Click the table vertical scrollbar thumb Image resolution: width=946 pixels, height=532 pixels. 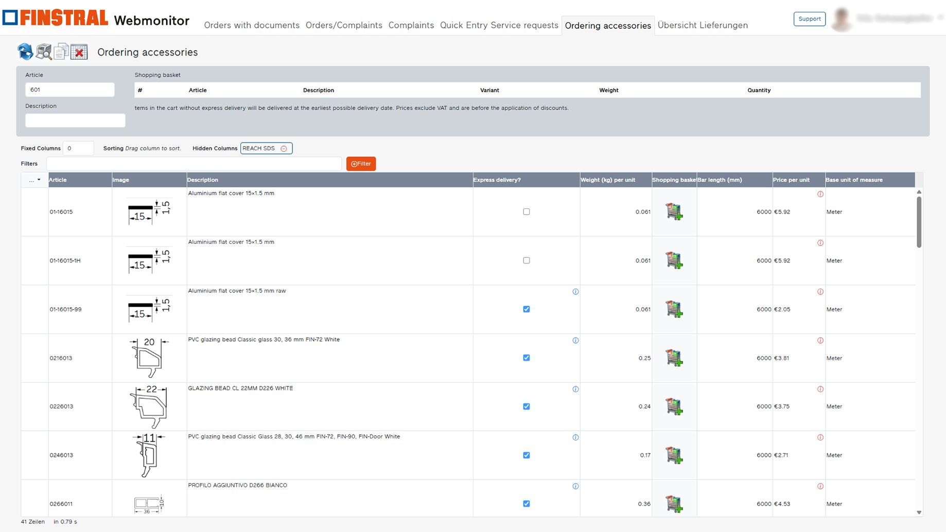point(919,222)
